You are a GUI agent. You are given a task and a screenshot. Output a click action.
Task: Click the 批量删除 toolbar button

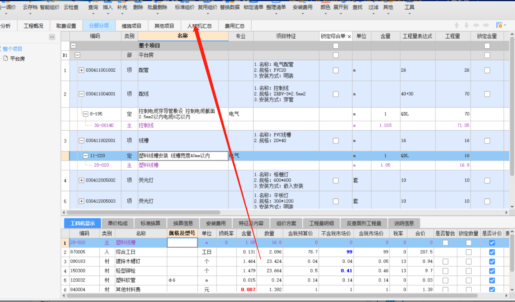pyautogui.click(x=157, y=7)
